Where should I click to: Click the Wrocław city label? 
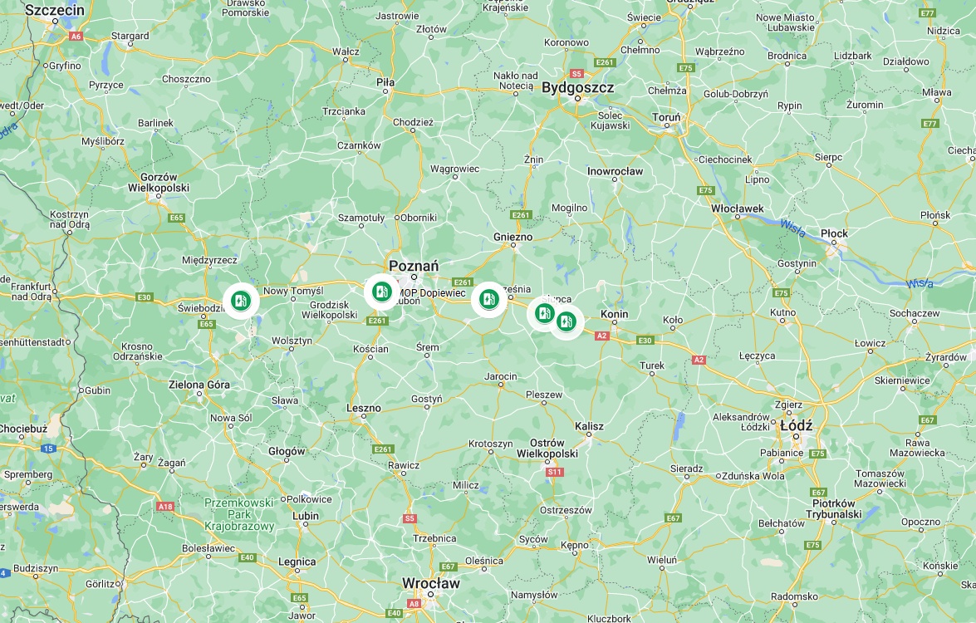431,584
